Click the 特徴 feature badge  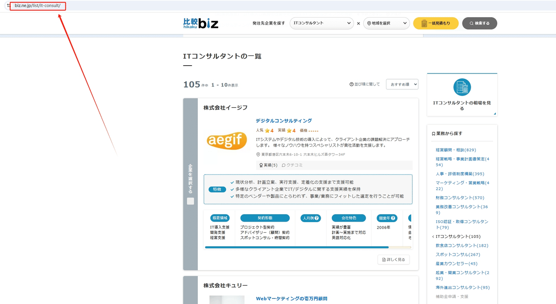tap(217, 189)
